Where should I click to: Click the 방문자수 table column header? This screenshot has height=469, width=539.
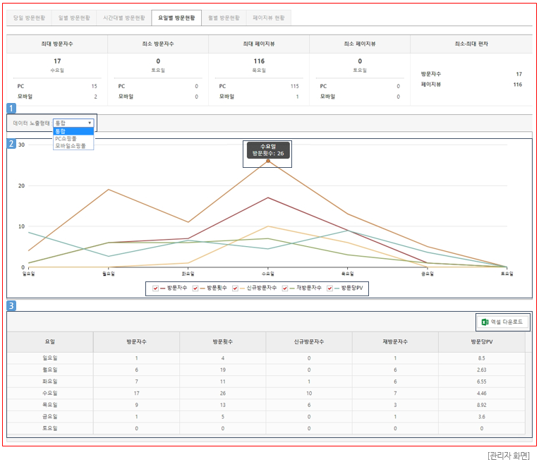coord(136,342)
